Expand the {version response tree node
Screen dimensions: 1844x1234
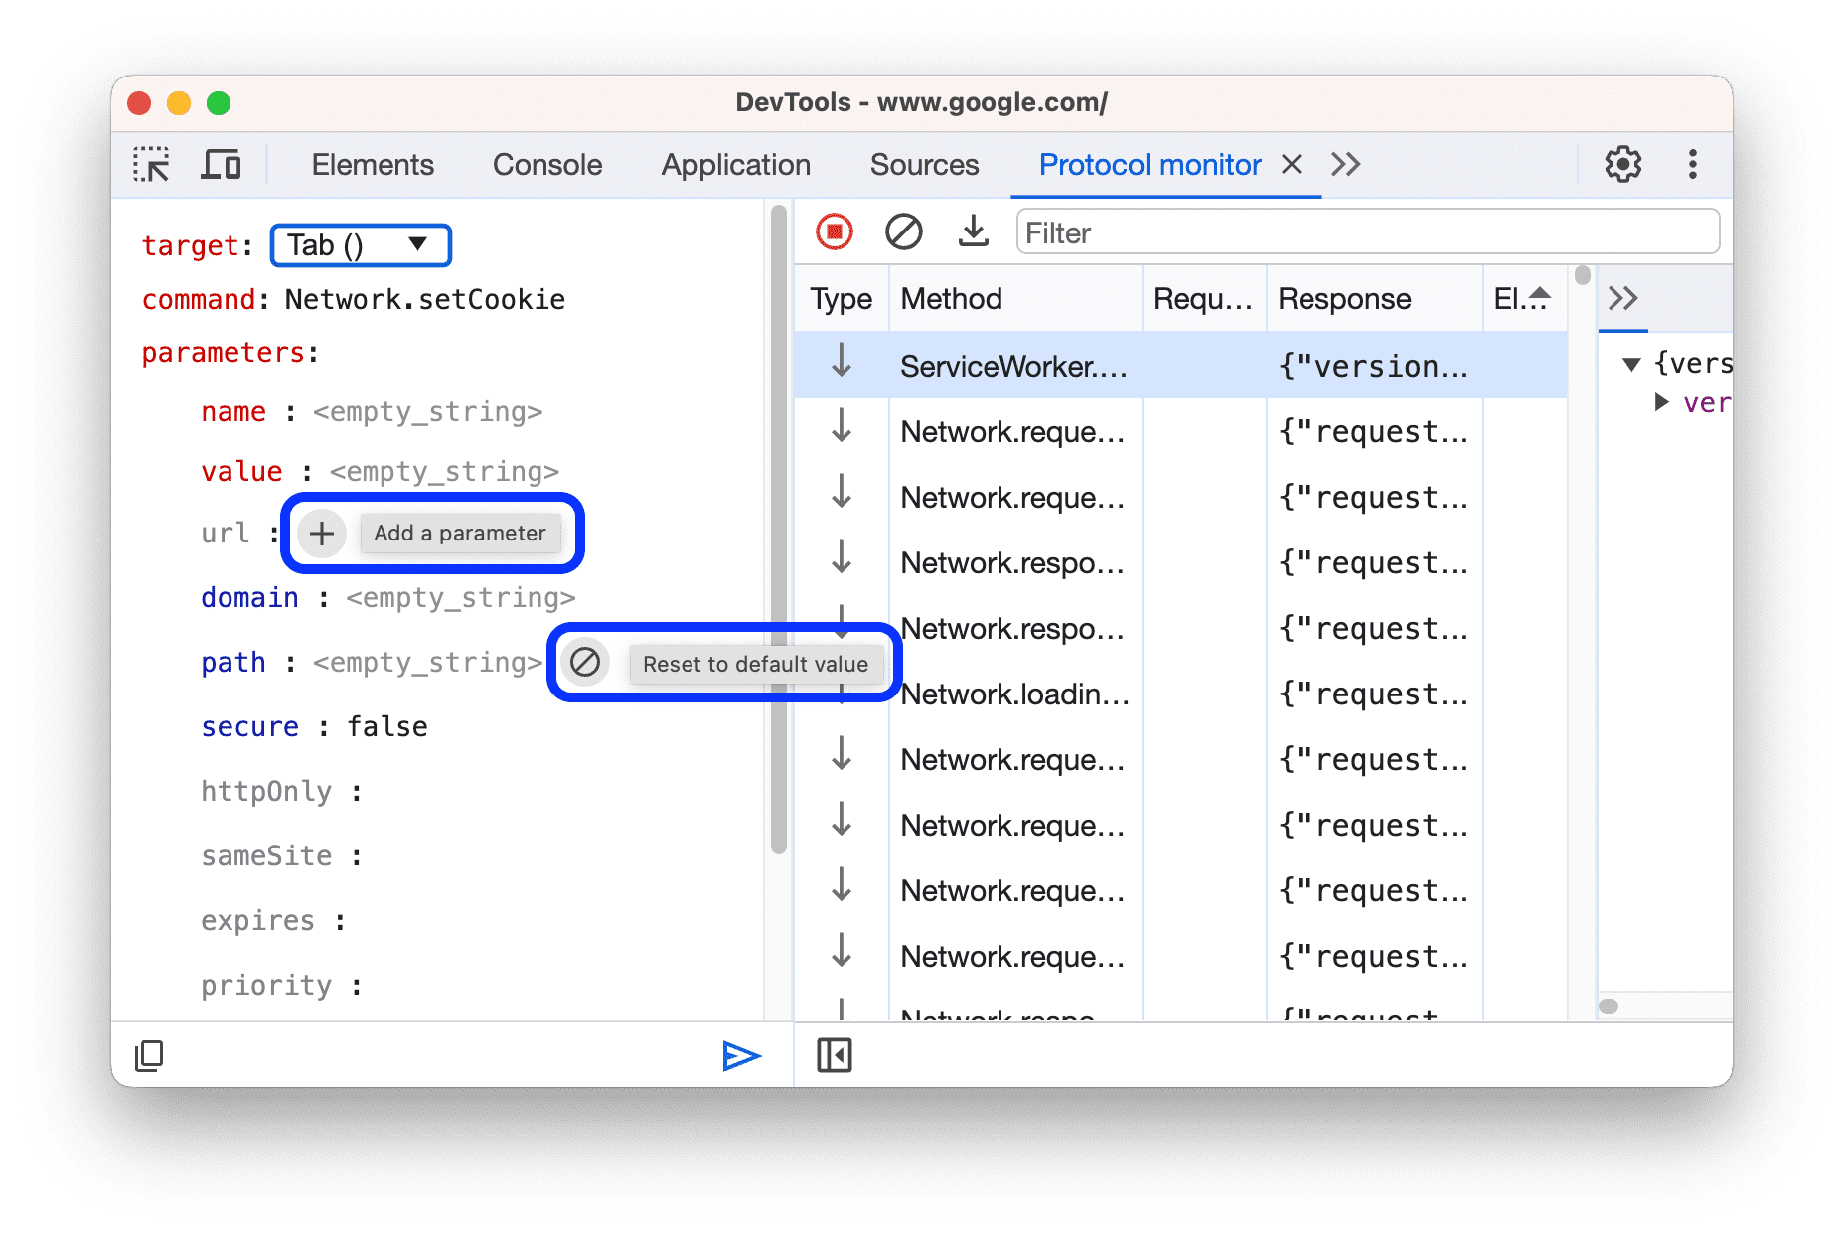coord(1634,364)
